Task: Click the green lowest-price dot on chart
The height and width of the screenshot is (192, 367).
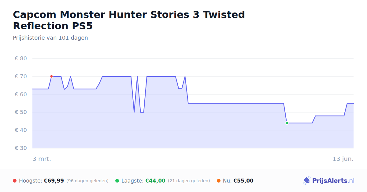Action: point(287,123)
